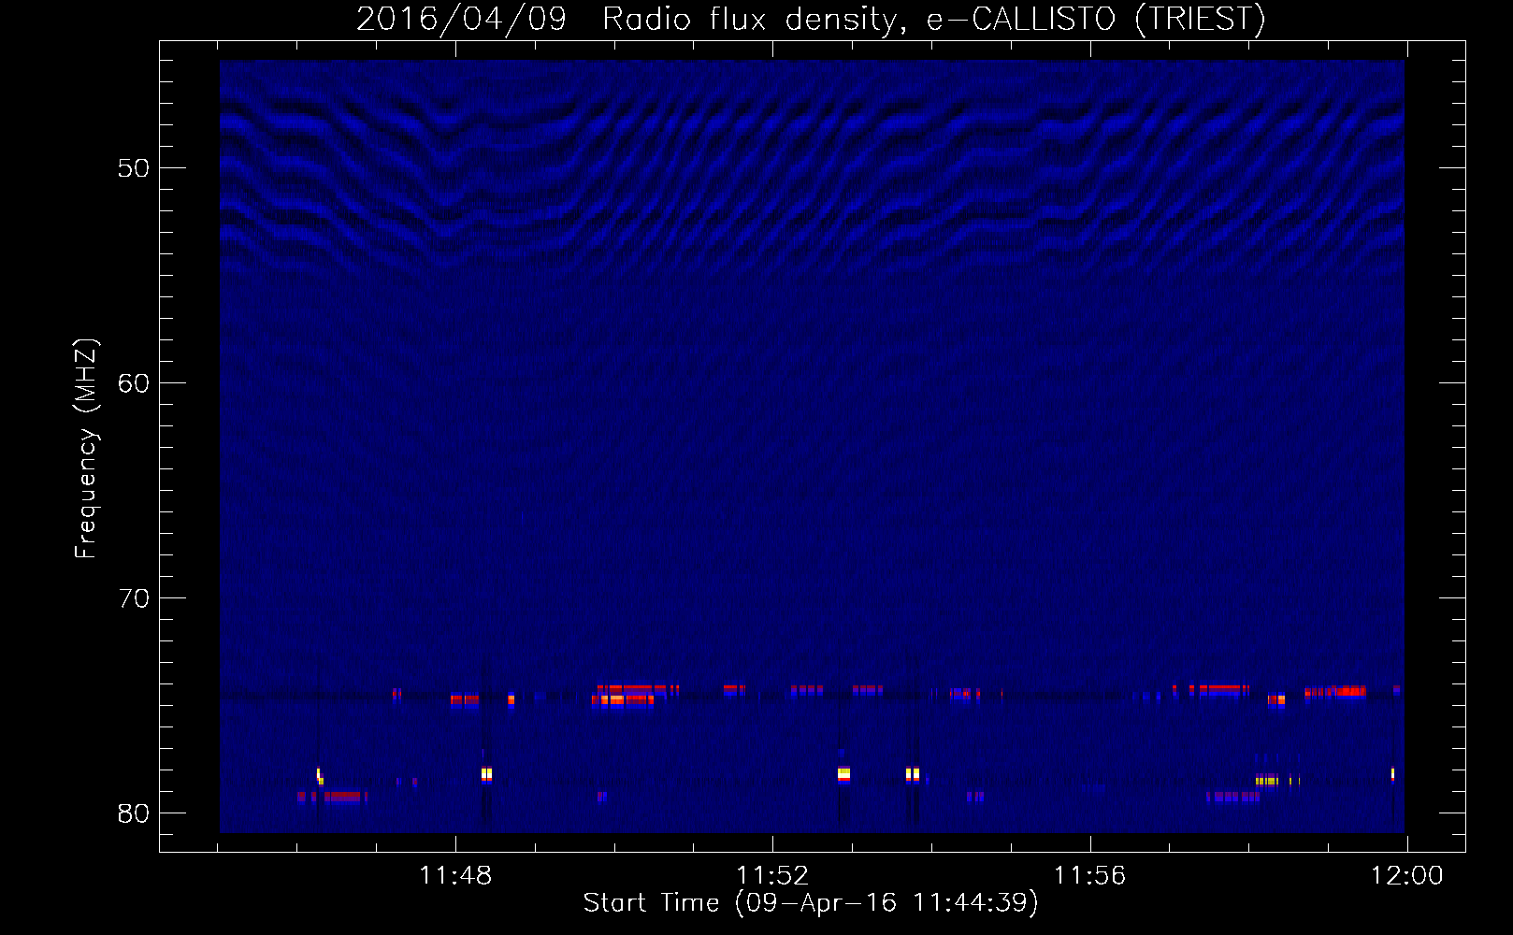
Task: Click the 50 frequency axis label
Action: coord(134,168)
